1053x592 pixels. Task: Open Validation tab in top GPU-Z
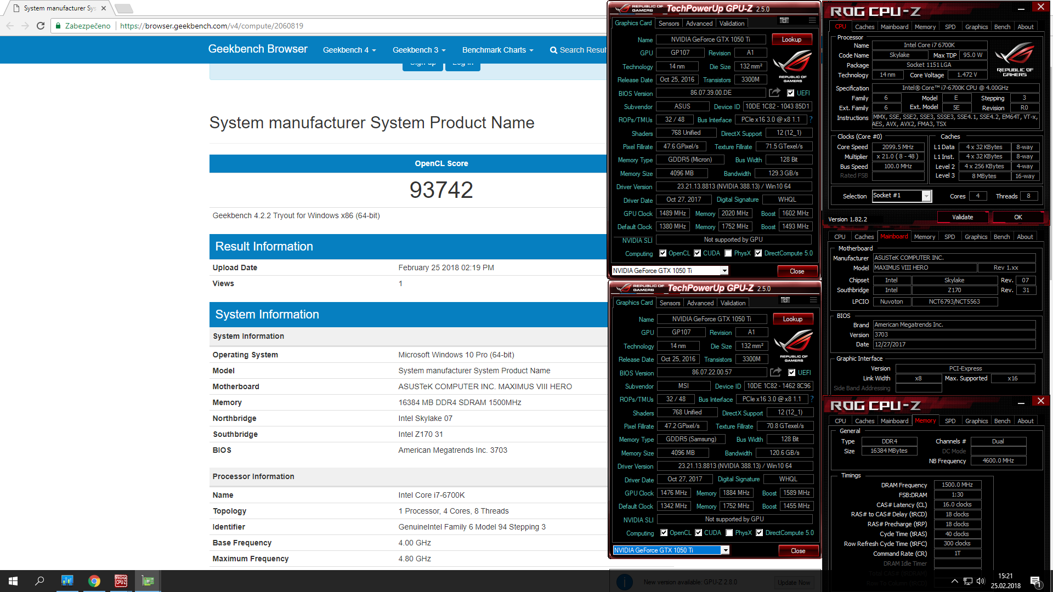point(732,24)
